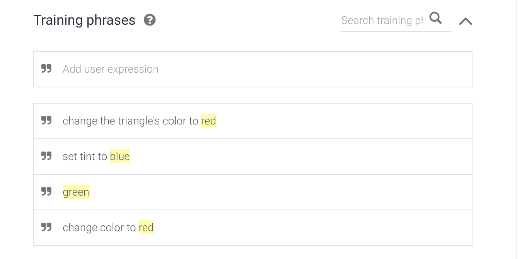
Task: Focus the Search training phrases field
Action: [x=382, y=20]
